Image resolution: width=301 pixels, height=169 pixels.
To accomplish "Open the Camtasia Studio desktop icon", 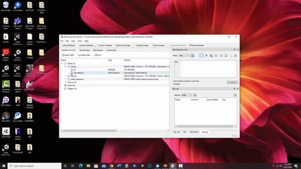I will [6, 86].
